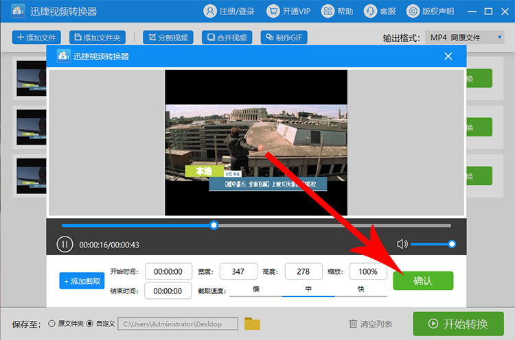This screenshot has height=340, width=515.
Task: Click the app logo in main title bar
Action: click(x=18, y=11)
